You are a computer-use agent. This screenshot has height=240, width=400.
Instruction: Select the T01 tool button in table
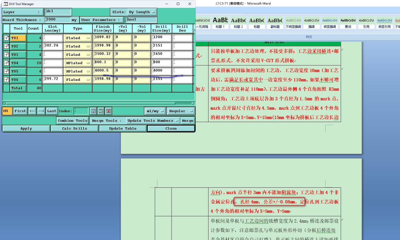click(18, 38)
